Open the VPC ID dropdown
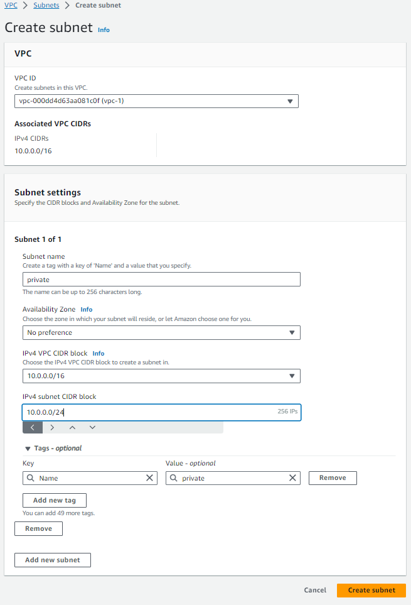This screenshot has height=605, width=411. tap(156, 101)
